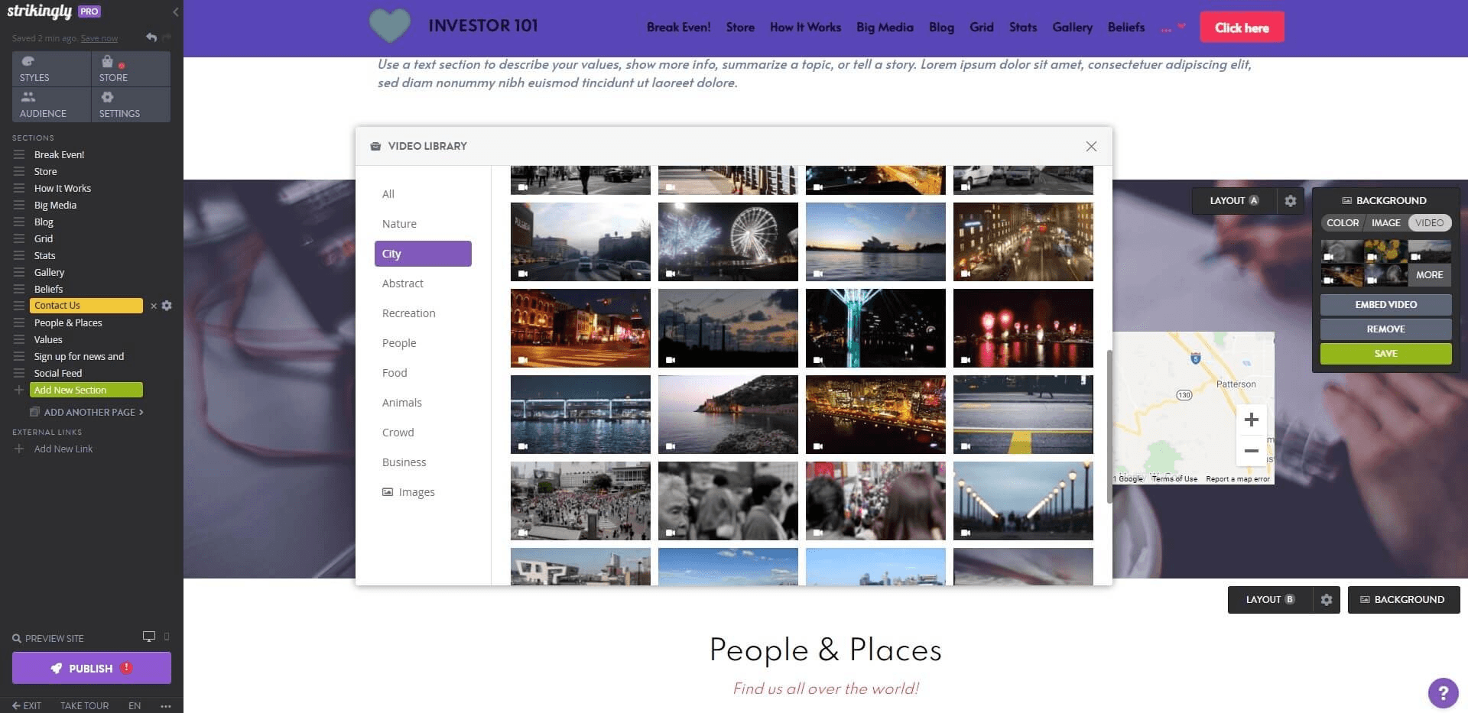Delete Contact Us section with X icon

click(x=153, y=306)
